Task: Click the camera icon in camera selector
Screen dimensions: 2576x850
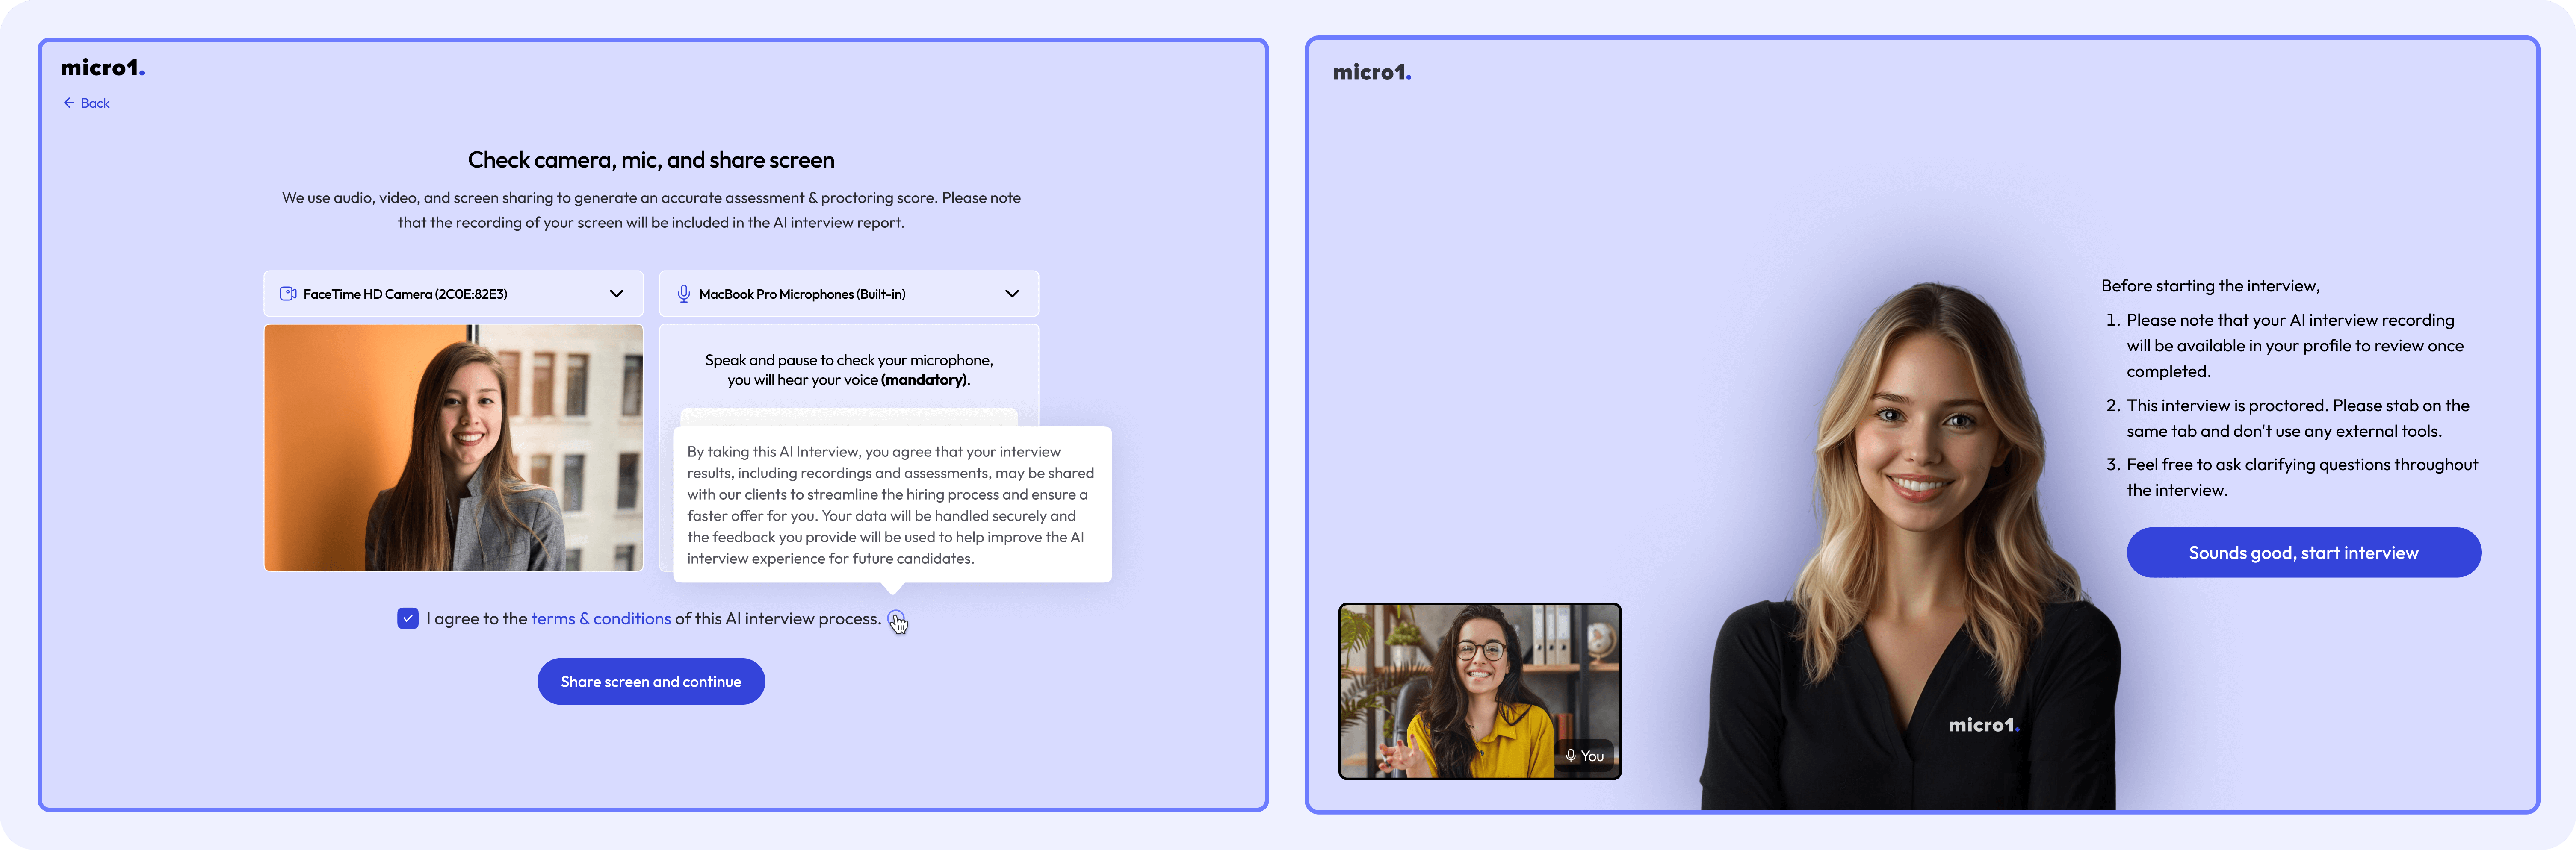Action: pyautogui.click(x=288, y=294)
